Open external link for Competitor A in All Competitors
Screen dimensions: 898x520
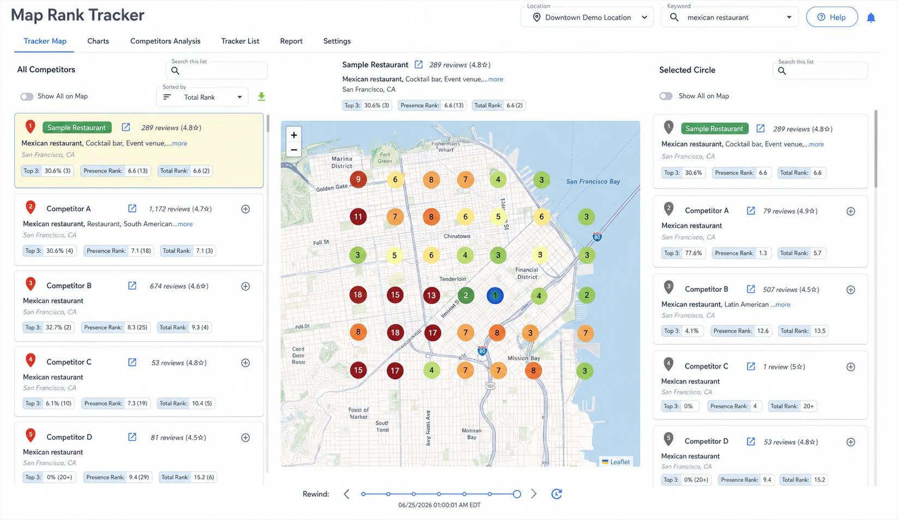click(x=132, y=209)
